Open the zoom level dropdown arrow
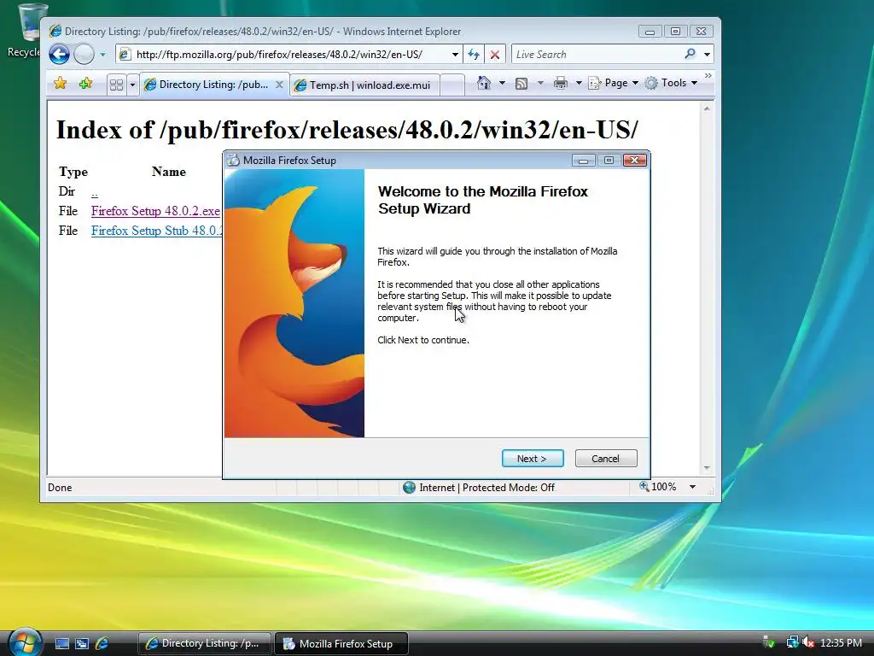874x656 pixels. click(x=692, y=487)
